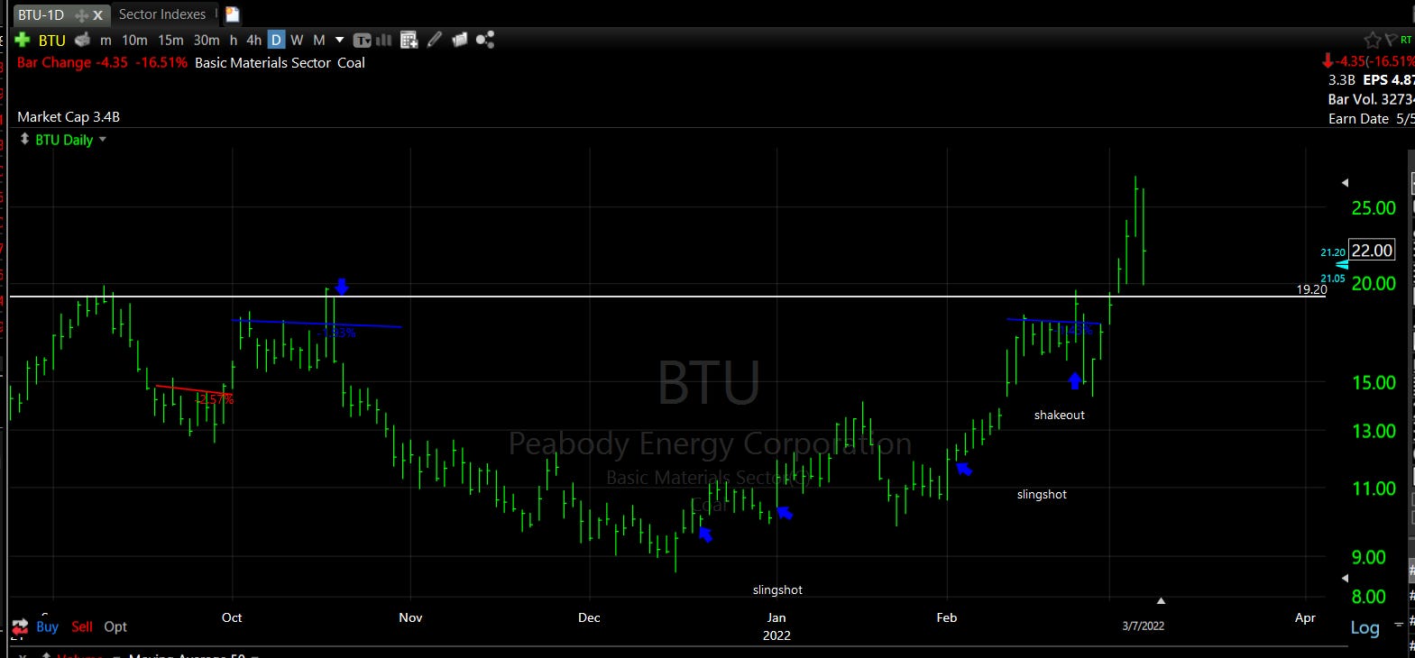The height and width of the screenshot is (658, 1415).
Task: Click the 3/7/2022 date label
Action: 1143,626
